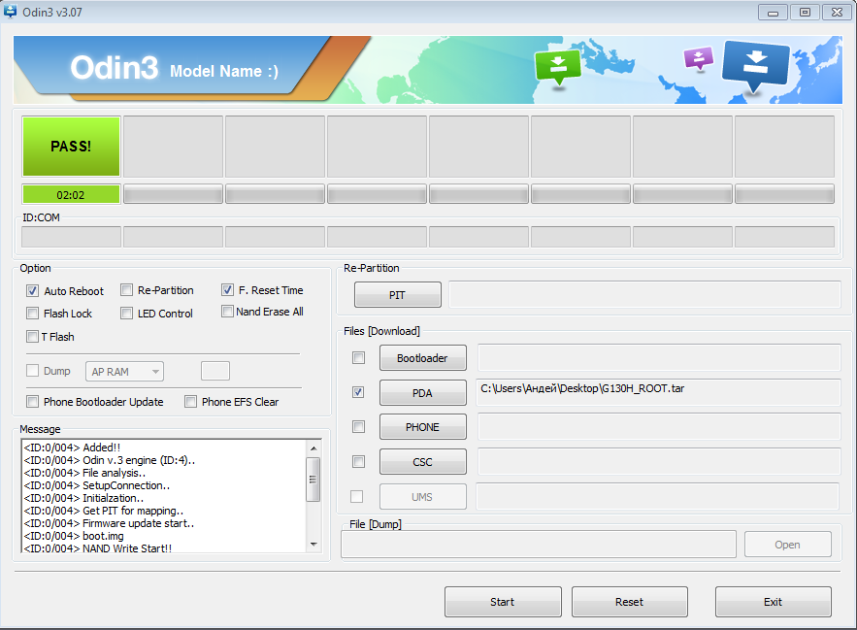857x630 pixels.
Task: Enable the Re-Partition checkbox
Action: 127,290
